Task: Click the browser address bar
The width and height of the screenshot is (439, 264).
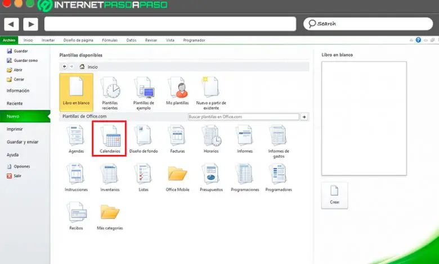Action: pyautogui.click(x=170, y=24)
